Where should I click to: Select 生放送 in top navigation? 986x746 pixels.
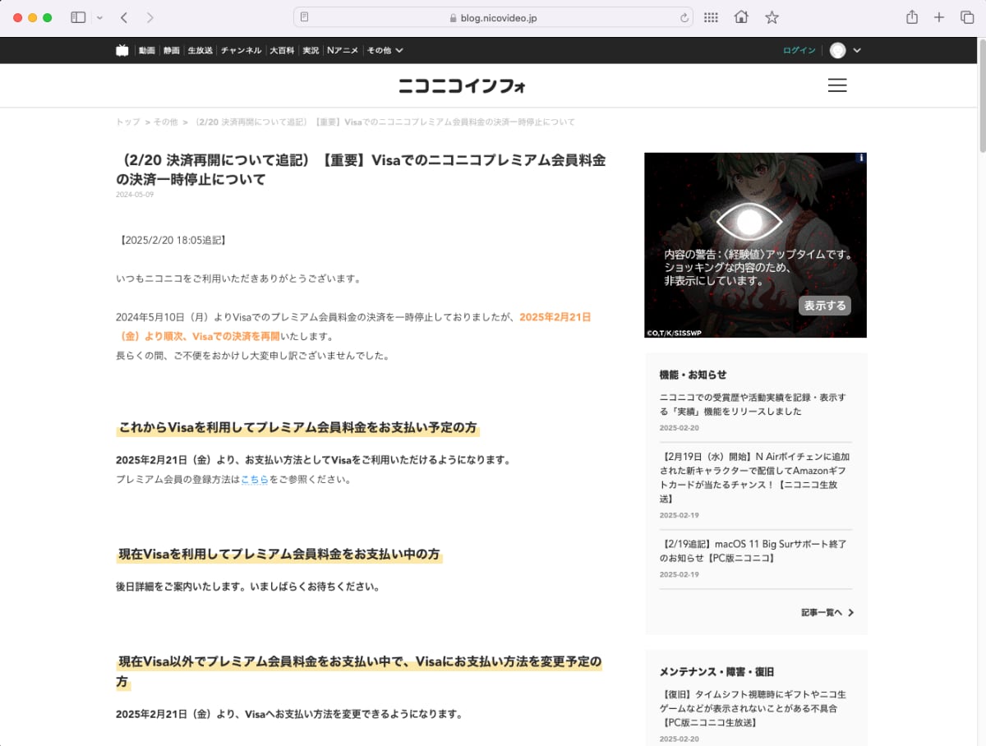click(x=200, y=50)
